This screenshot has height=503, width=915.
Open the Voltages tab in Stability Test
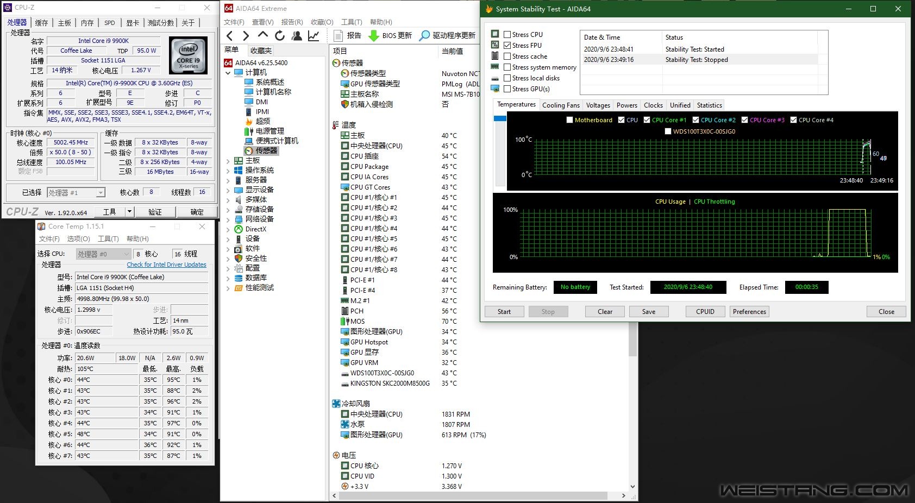[x=598, y=105]
